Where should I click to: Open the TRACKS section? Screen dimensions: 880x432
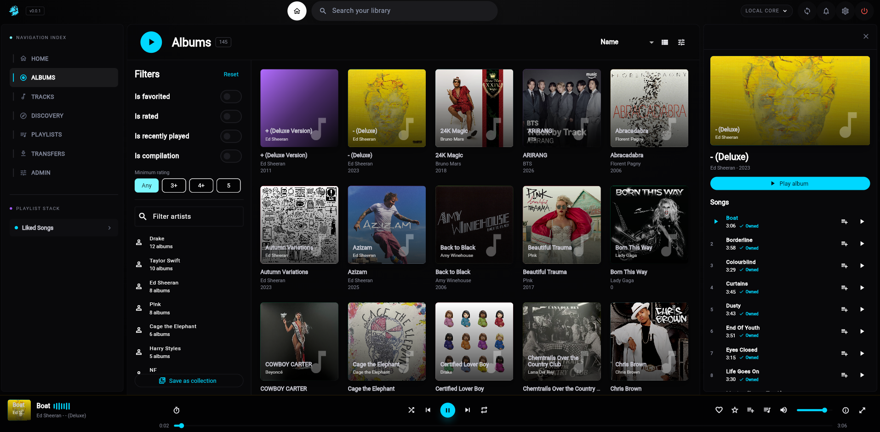click(64, 97)
